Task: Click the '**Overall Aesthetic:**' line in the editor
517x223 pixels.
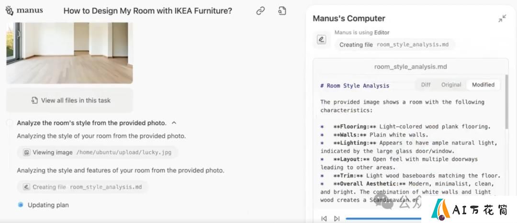Action: [x=407, y=192]
